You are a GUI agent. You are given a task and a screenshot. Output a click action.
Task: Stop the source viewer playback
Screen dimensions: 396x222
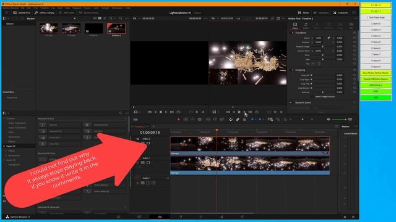pyautogui.click(x=161, y=112)
